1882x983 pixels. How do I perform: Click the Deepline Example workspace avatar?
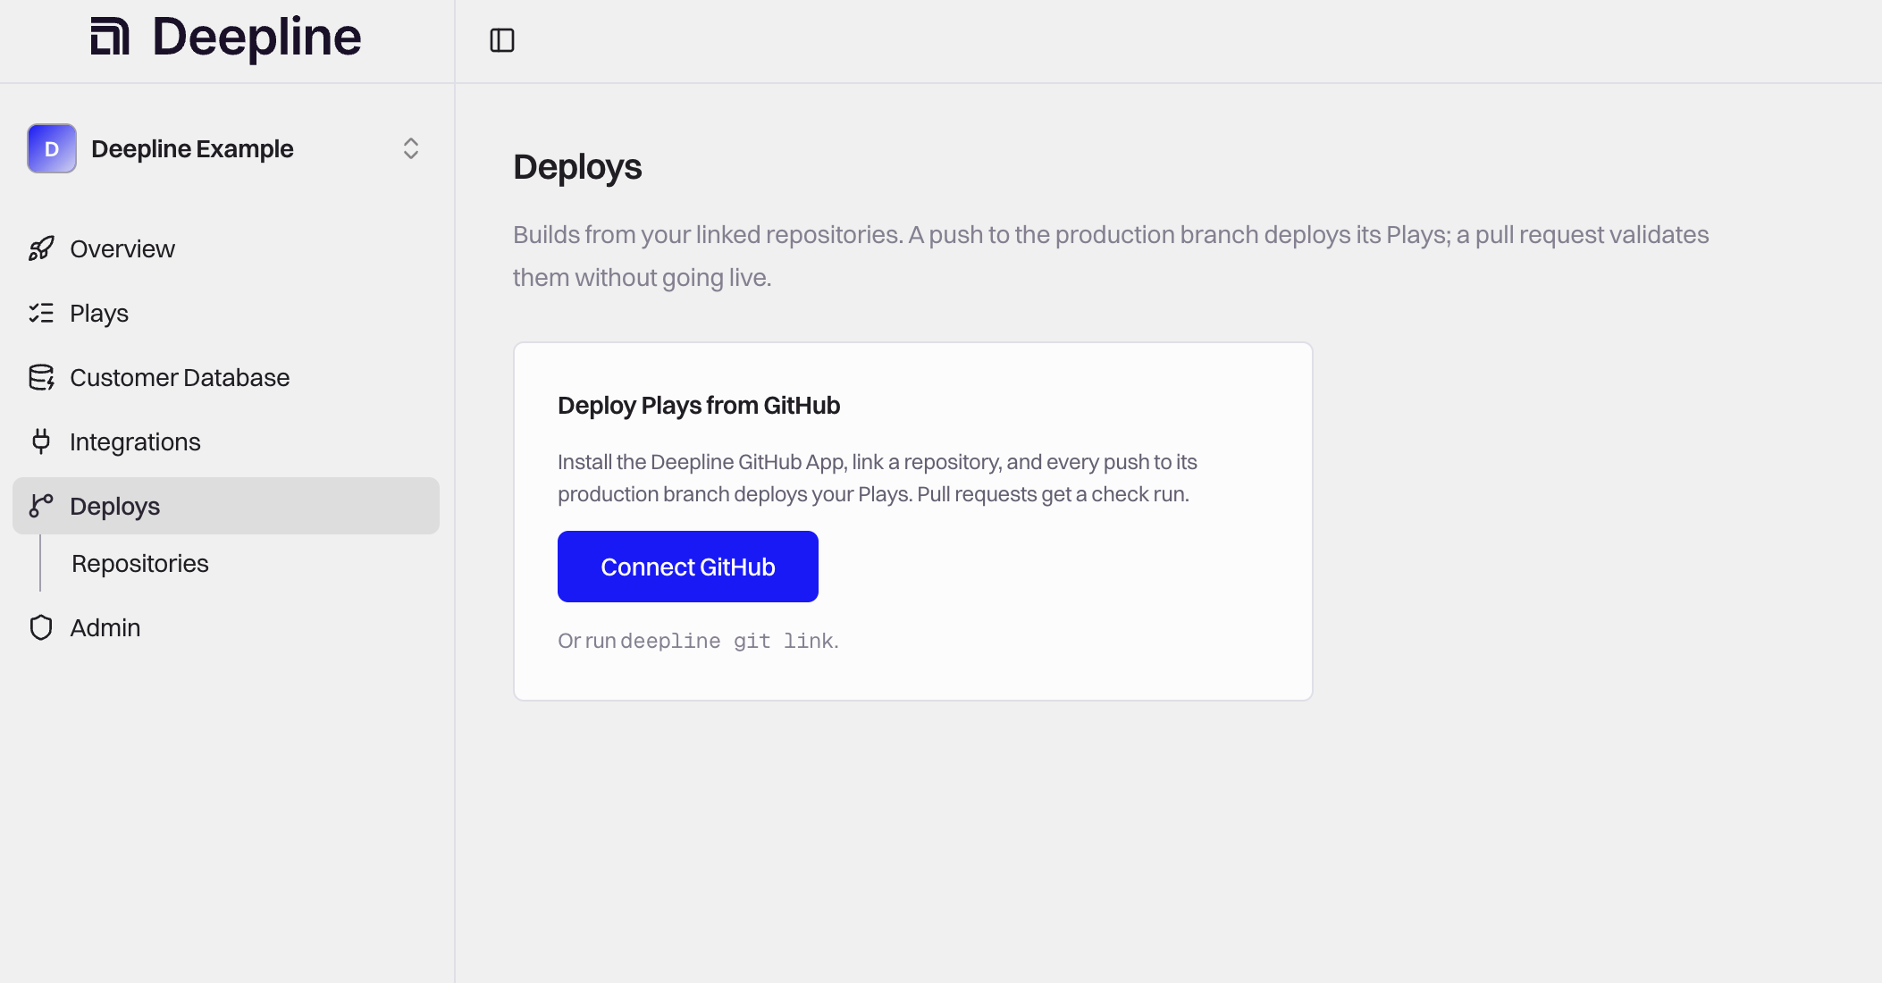point(52,148)
